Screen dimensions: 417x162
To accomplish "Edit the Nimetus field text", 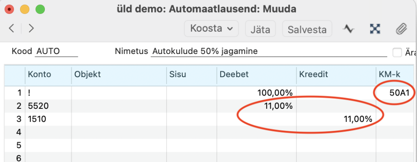I will (269, 52).
